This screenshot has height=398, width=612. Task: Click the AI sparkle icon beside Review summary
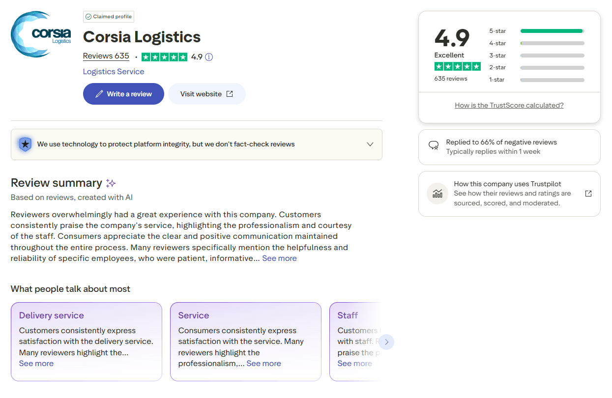pyautogui.click(x=111, y=183)
